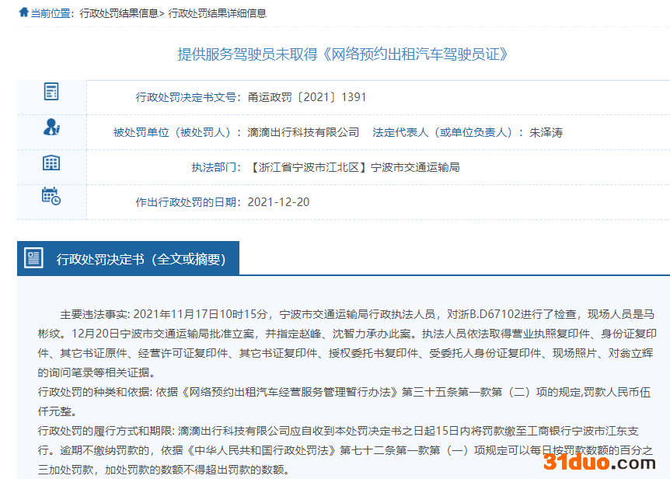
Task: Click the building icon beside 执法部门
Action: click(x=51, y=163)
